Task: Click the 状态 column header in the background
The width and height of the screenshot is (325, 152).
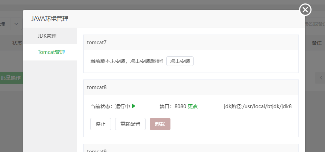Action: 17,43
